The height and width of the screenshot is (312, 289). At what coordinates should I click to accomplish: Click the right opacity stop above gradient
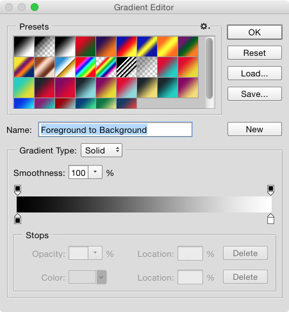point(270,190)
